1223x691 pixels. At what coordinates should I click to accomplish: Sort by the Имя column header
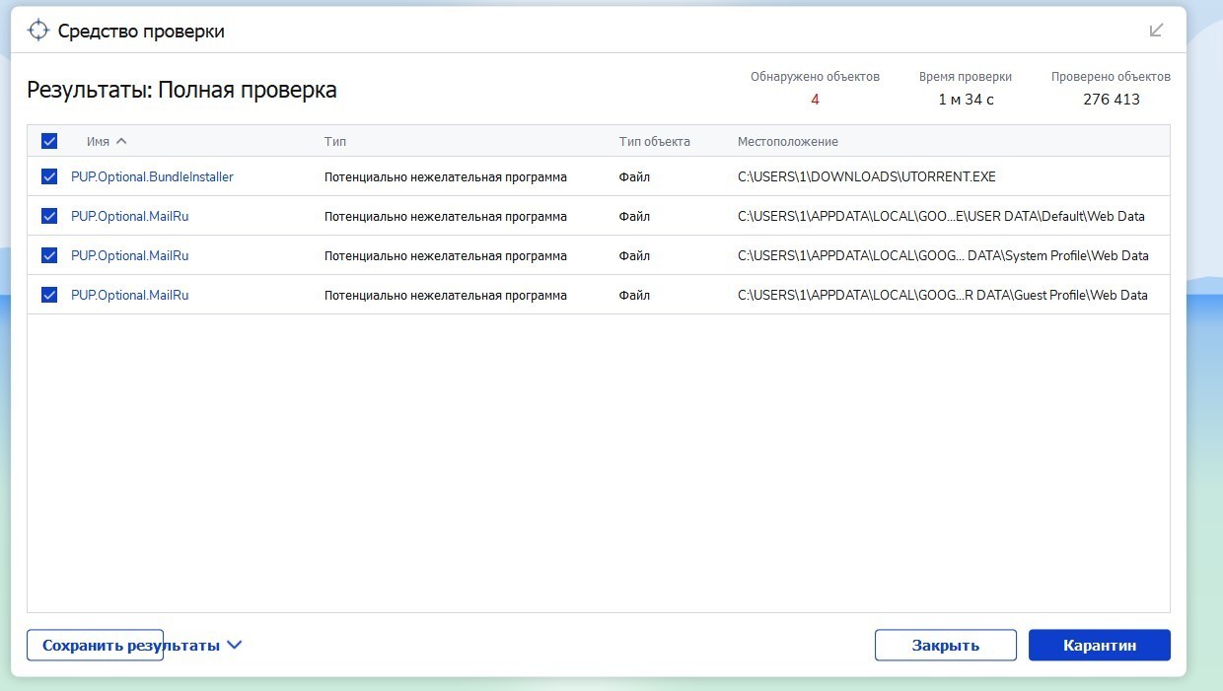pyautogui.click(x=98, y=141)
